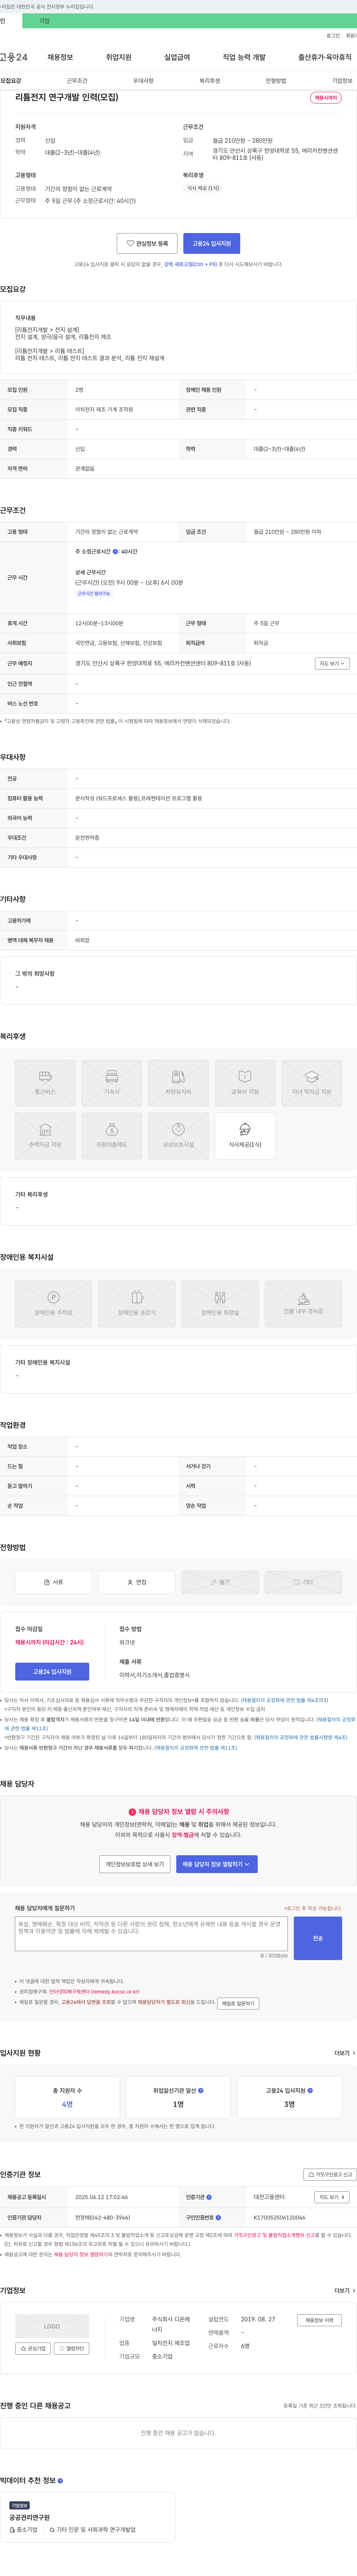The image size is (357, 2576).
Task: Click the 교육비 지원 benefit icon
Action: tap(245, 1083)
